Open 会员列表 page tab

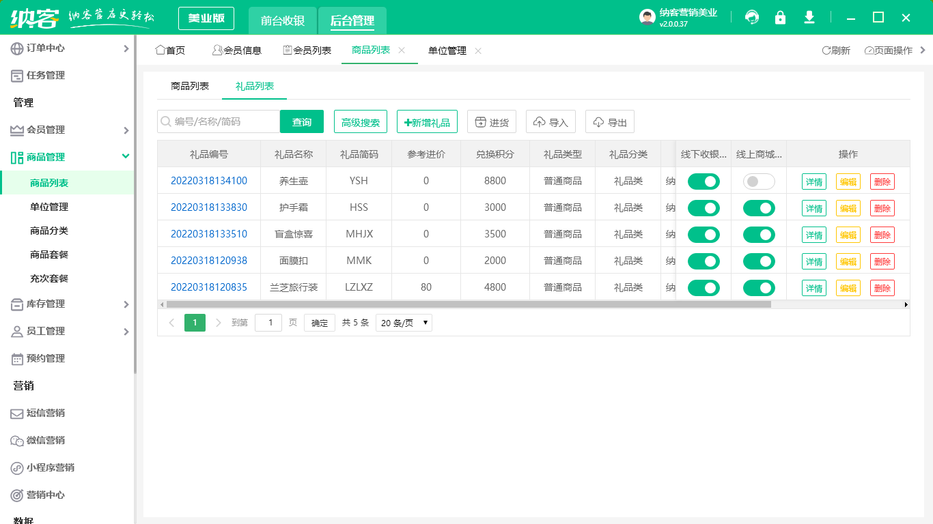point(307,50)
